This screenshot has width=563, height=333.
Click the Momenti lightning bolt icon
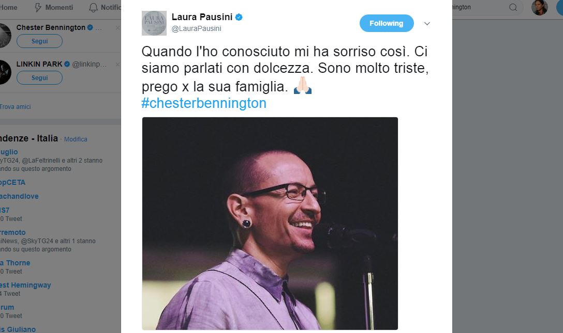pyautogui.click(x=38, y=8)
